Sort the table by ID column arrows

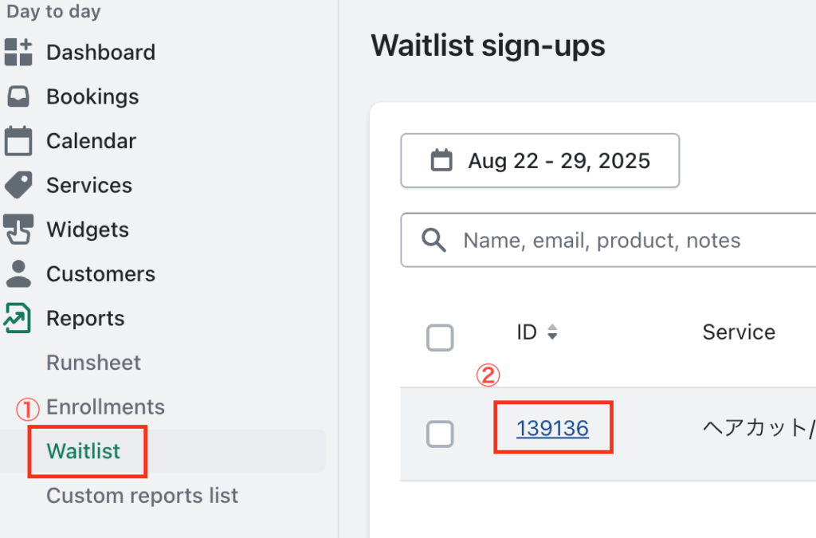[x=552, y=333]
